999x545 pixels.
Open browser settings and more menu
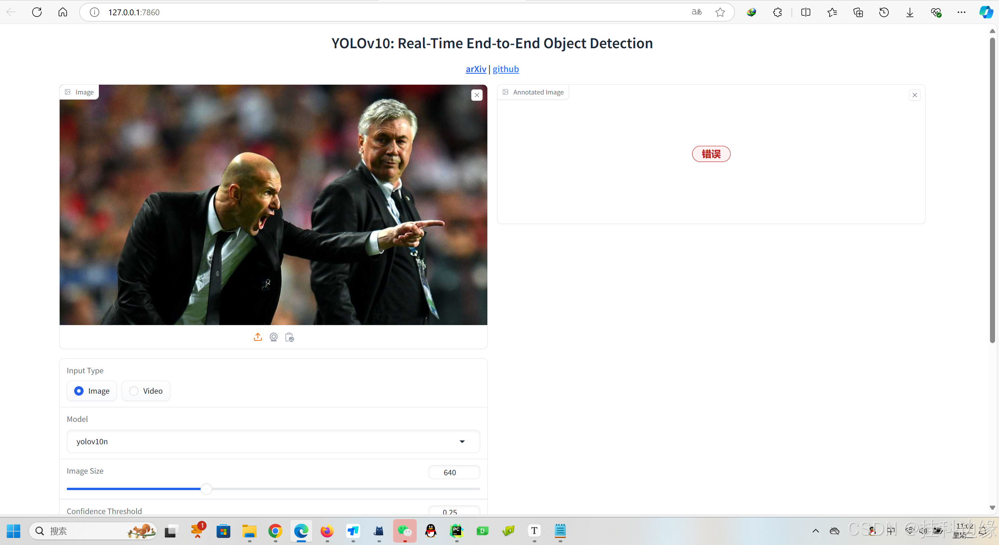tap(961, 12)
